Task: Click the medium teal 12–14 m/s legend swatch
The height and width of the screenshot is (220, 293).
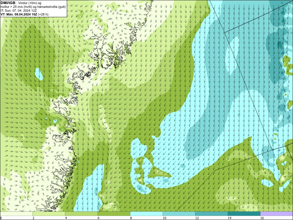Action: (x=211, y=214)
